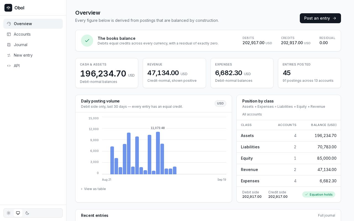Click the RESIDUAL 0.00 value
Image resolution: width=354 pixels, height=221 pixels.
[x=324, y=43]
